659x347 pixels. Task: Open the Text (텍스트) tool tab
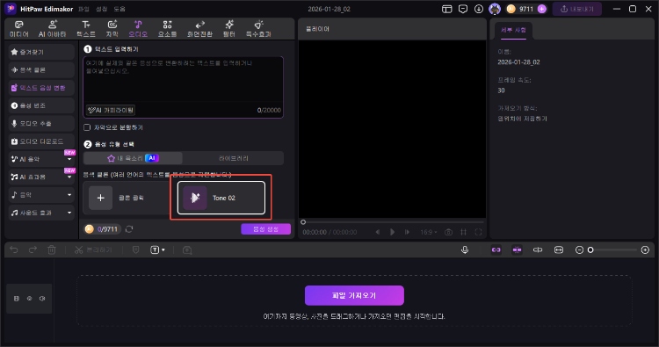(x=86, y=29)
